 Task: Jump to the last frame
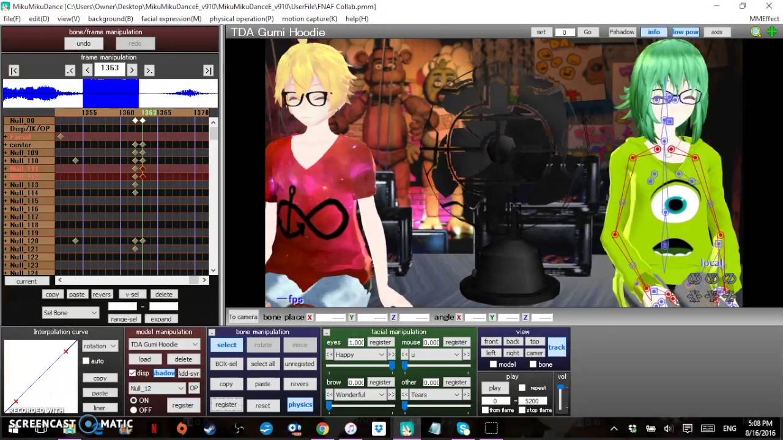pos(209,71)
